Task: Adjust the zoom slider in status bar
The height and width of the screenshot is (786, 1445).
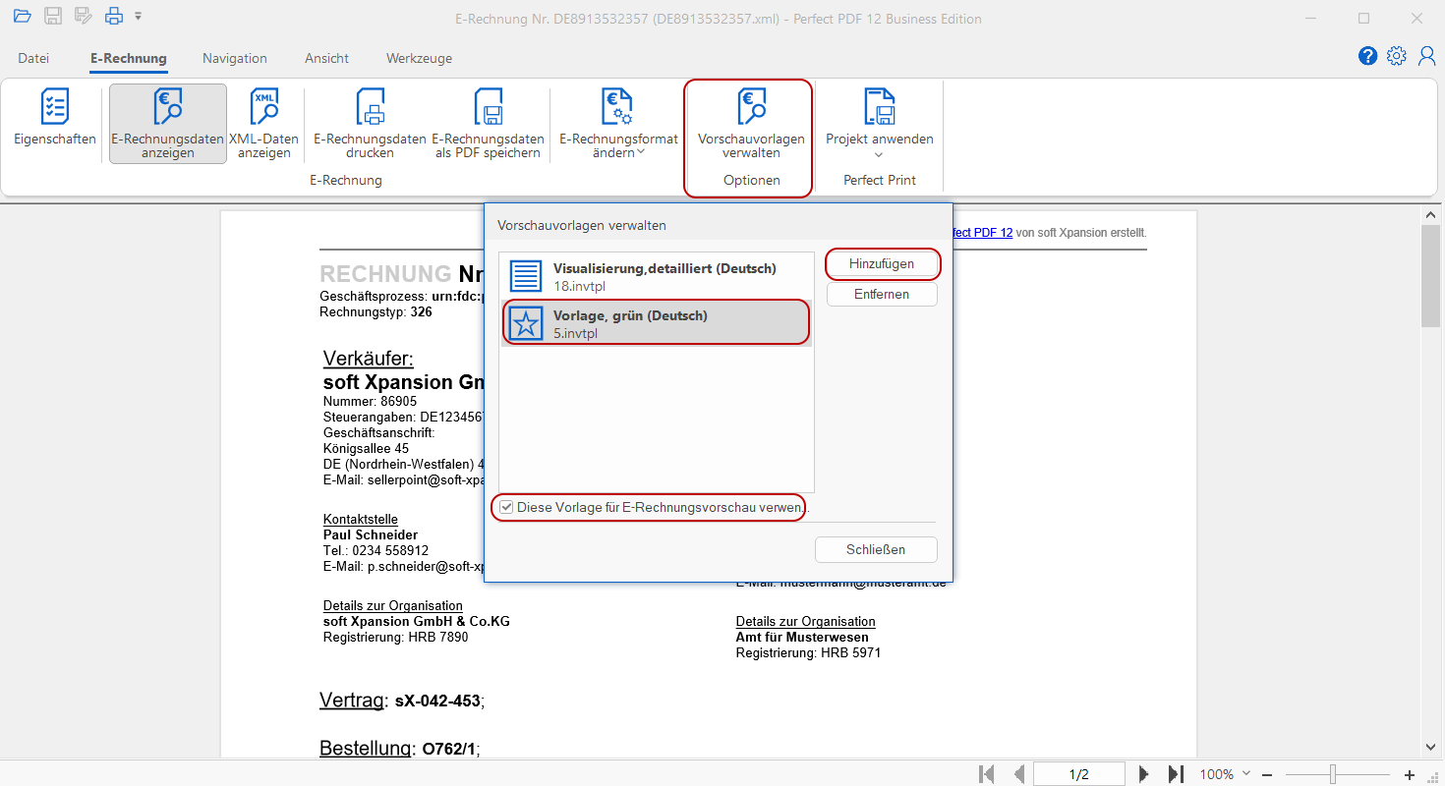Action: point(1333,774)
